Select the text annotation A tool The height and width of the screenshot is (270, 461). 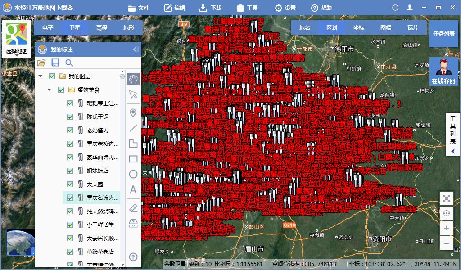pos(133,190)
